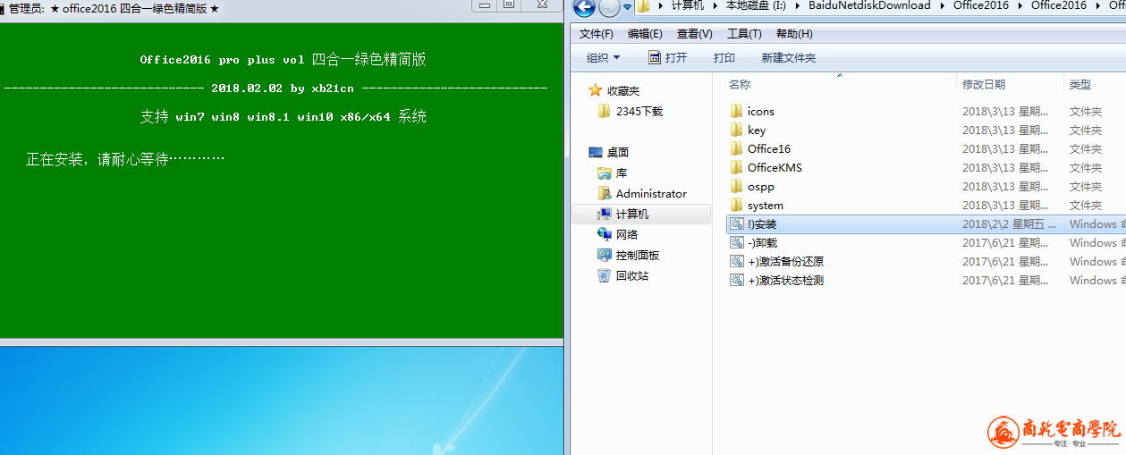Click the 收藏夹 star icon in sidebar
This screenshot has width=1126, height=455.
click(x=596, y=90)
